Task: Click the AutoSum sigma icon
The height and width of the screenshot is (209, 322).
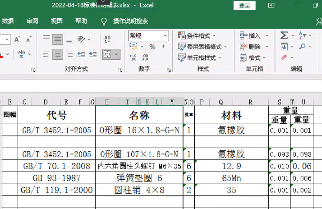Action: tap(284, 35)
